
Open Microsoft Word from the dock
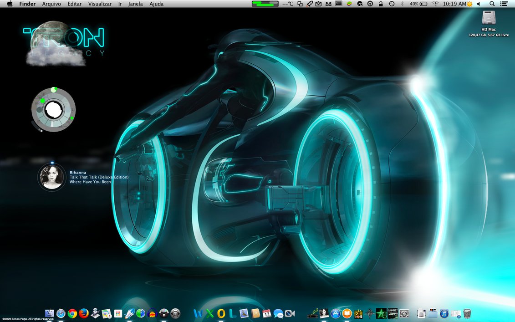[x=198, y=313]
